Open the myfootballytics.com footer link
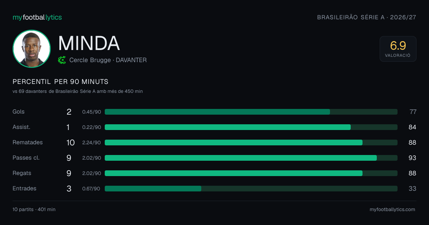 point(392,210)
